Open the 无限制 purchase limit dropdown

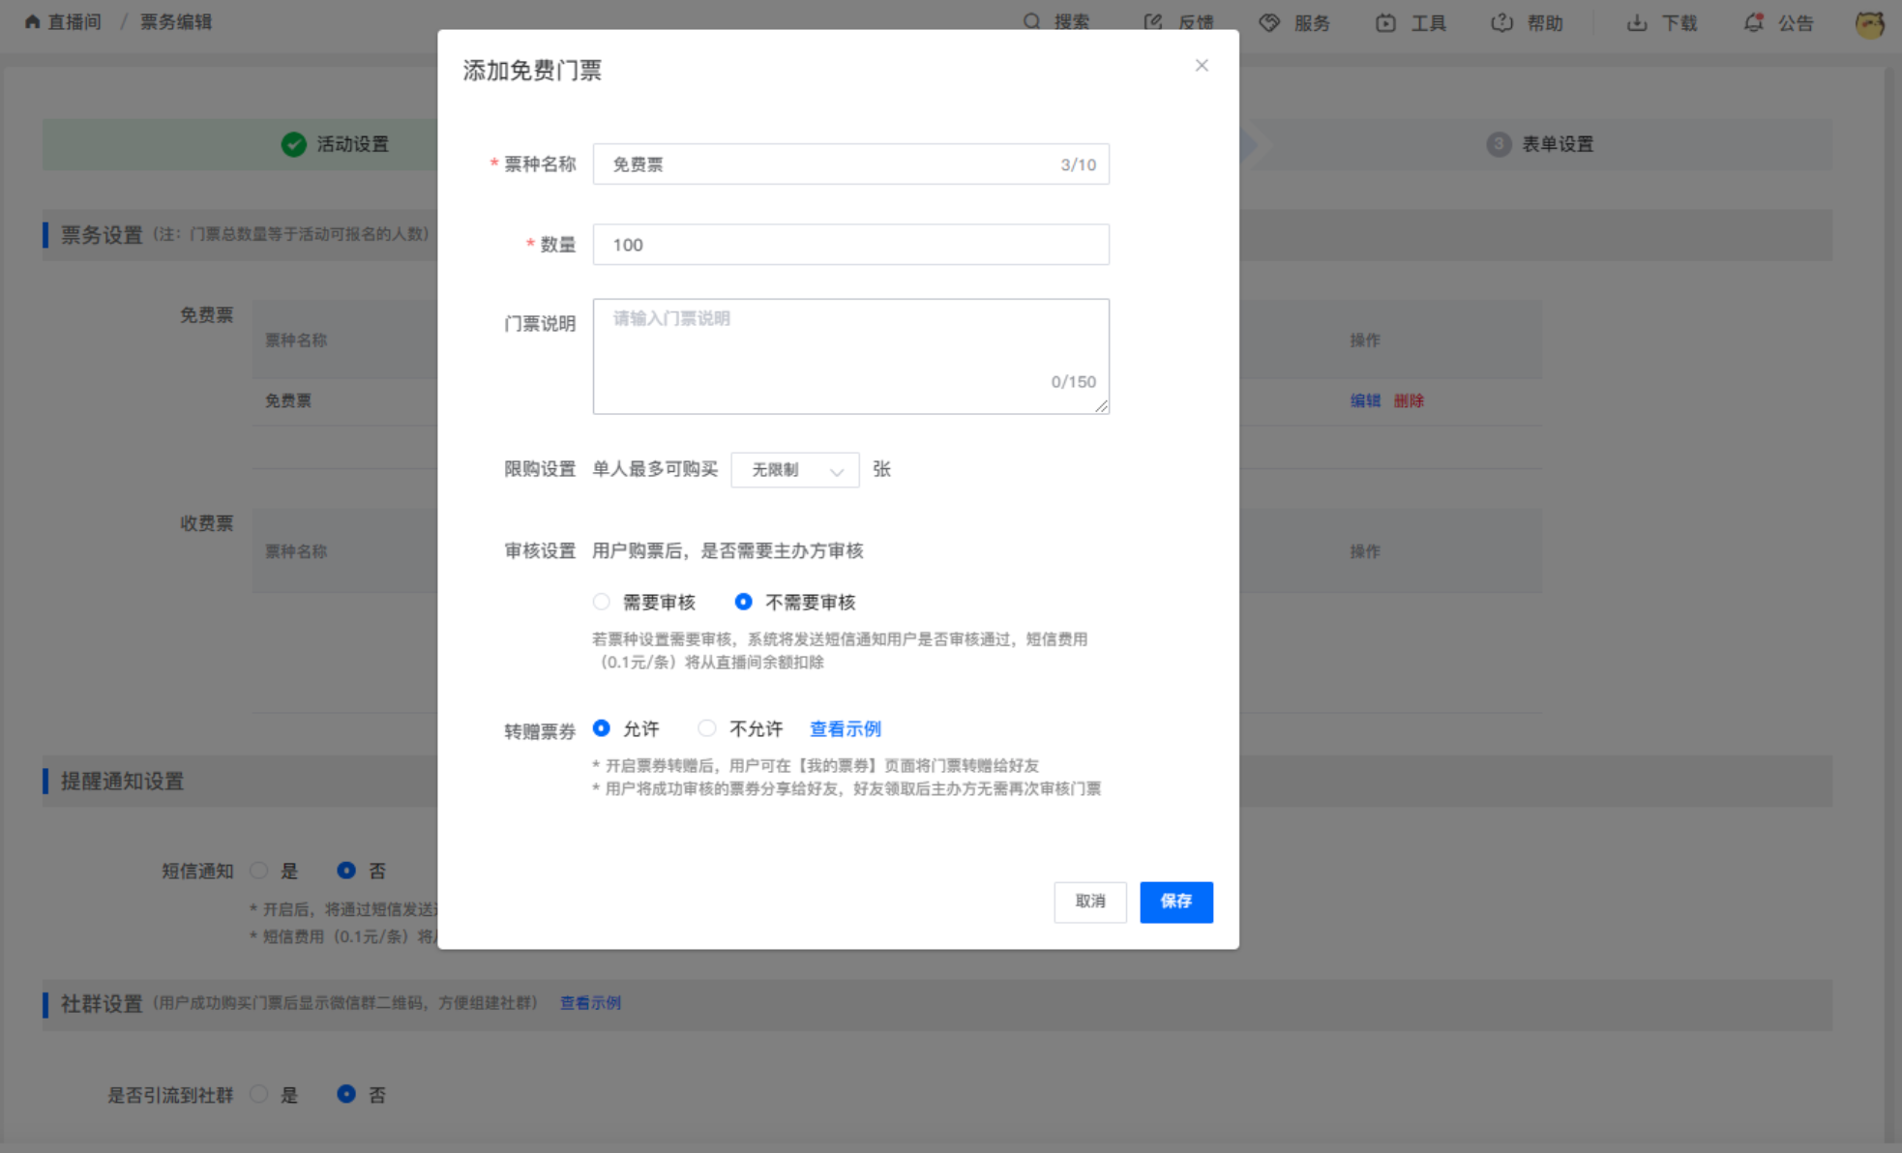(794, 470)
